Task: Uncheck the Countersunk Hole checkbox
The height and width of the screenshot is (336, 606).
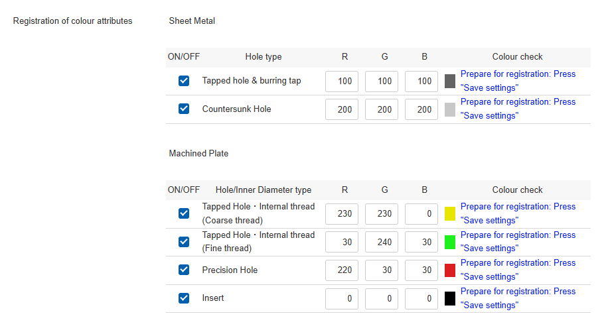Action: (x=184, y=109)
